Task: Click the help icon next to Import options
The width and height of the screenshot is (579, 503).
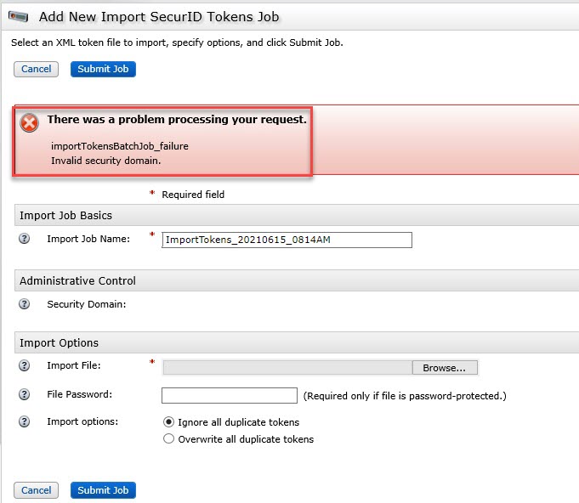Action: (x=25, y=422)
